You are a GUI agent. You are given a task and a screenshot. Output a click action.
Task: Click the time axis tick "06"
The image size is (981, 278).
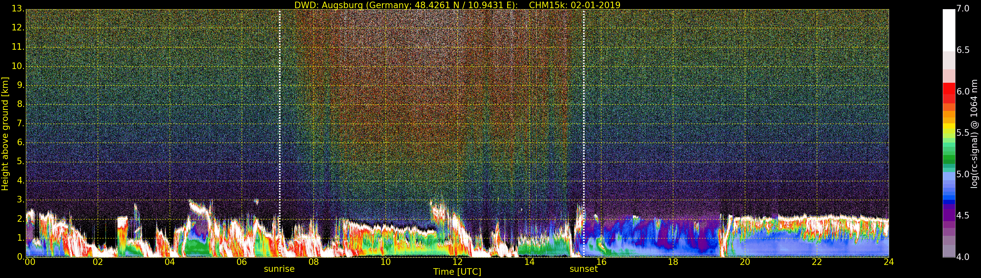click(x=242, y=262)
